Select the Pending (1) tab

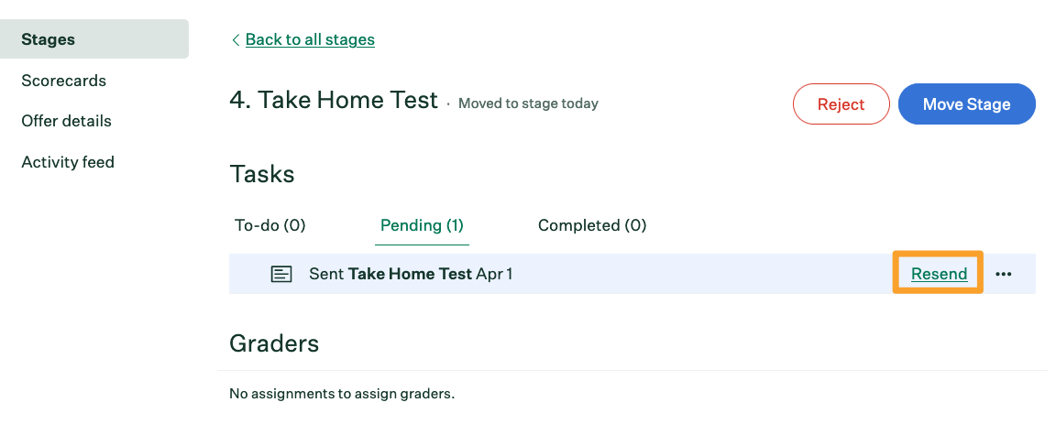pos(422,225)
